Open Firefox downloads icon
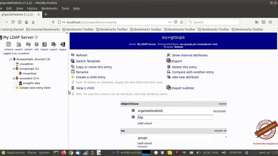The height and width of the screenshot is (156, 278). (x=33, y=22)
